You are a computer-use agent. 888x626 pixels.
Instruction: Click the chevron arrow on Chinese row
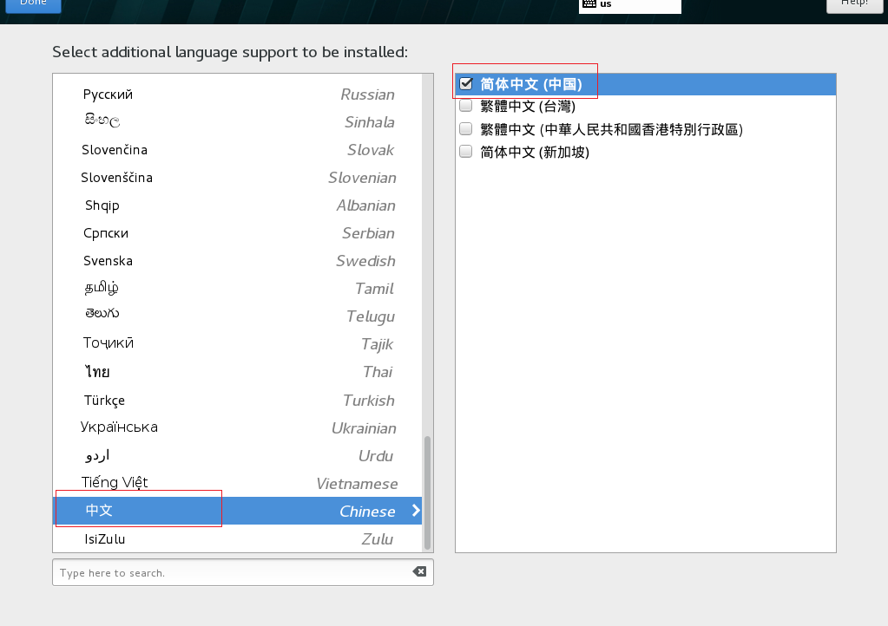click(416, 510)
